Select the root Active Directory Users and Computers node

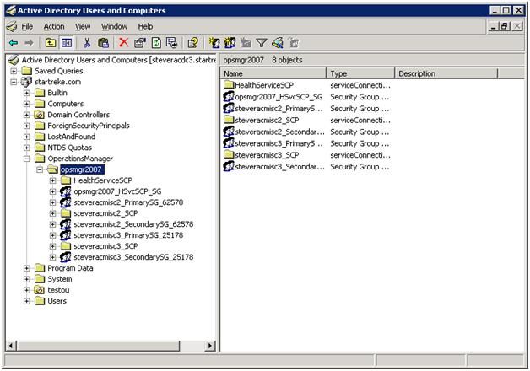118,60
